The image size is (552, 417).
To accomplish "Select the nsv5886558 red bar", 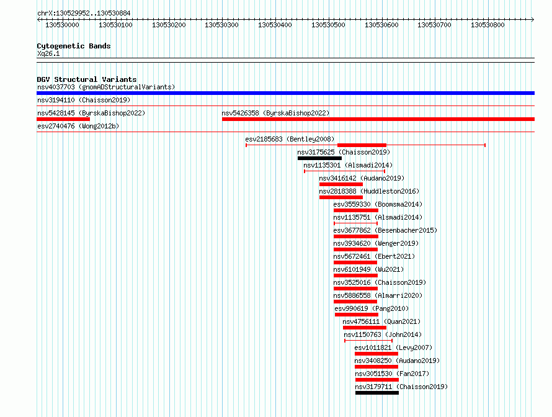I will click(355, 302).
